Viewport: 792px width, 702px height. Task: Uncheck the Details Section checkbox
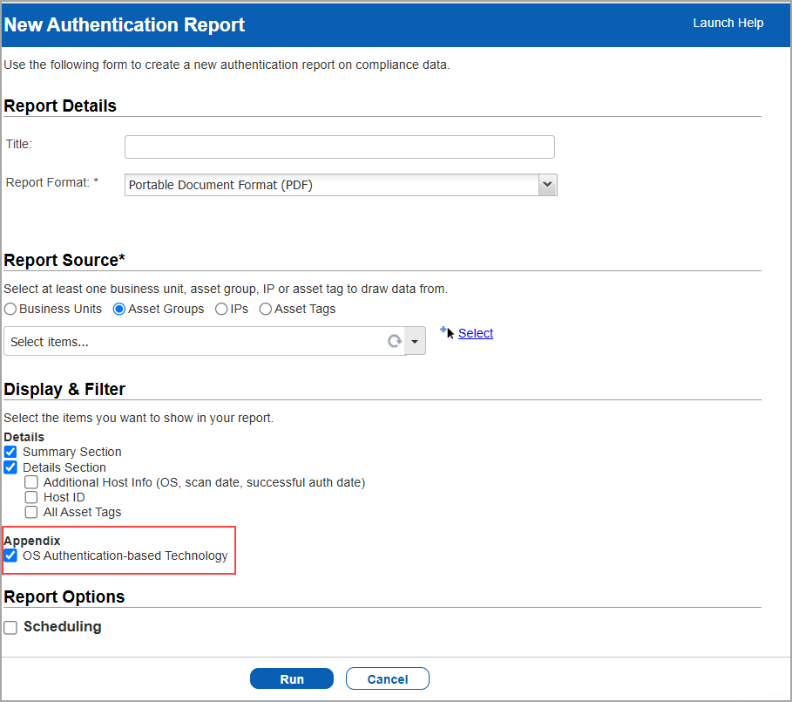[10, 467]
